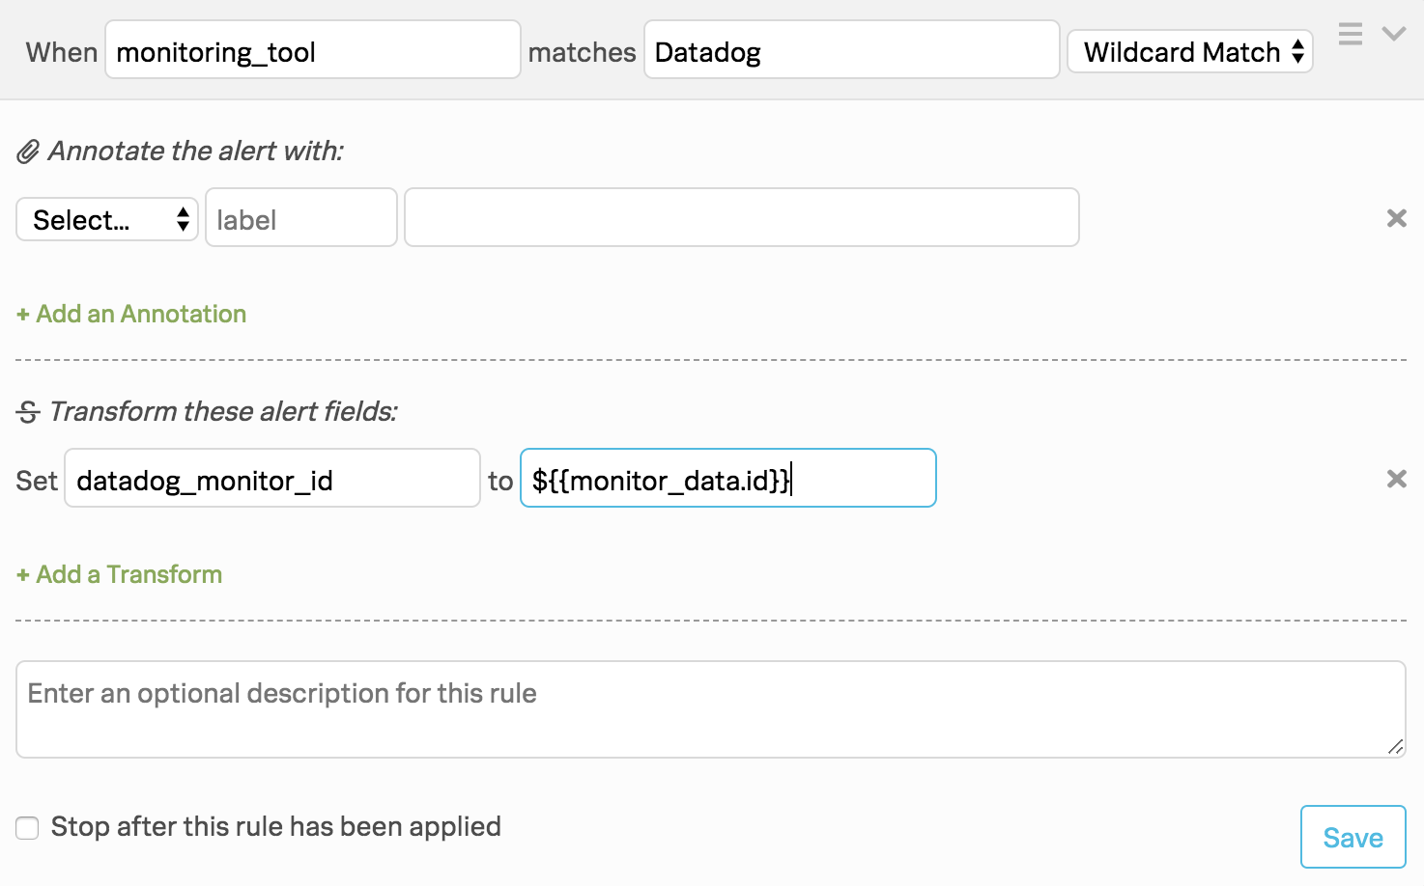Viewport: 1424px width, 886px height.
Task: Open the Select… annotation type dropdown
Action: point(106,219)
